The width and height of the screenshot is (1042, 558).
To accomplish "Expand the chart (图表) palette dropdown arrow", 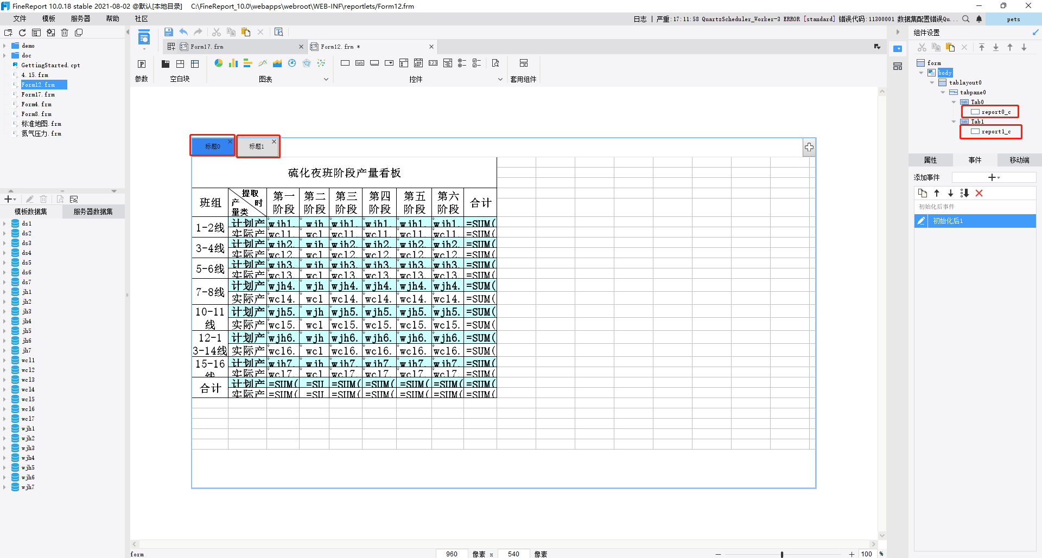I will click(x=326, y=79).
